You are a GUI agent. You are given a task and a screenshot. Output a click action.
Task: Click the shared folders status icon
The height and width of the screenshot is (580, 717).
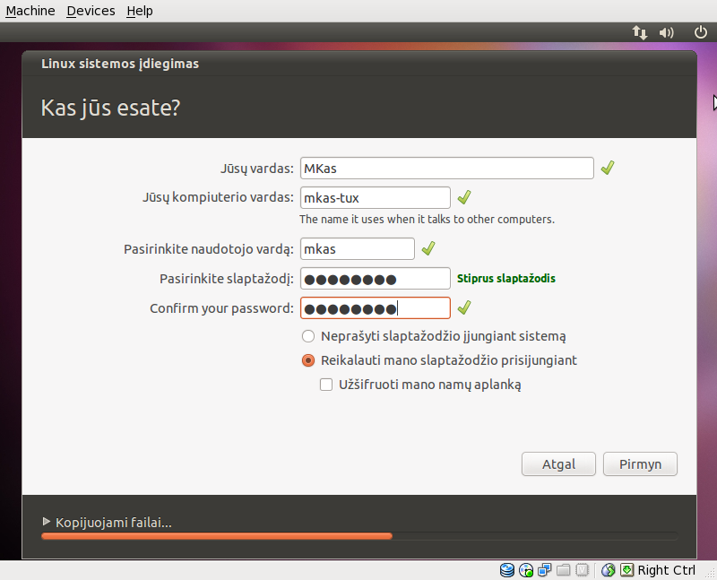(x=564, y=570)
